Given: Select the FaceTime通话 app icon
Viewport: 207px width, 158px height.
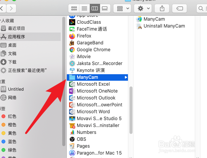Looking at the screenshot, I should 72,29.
